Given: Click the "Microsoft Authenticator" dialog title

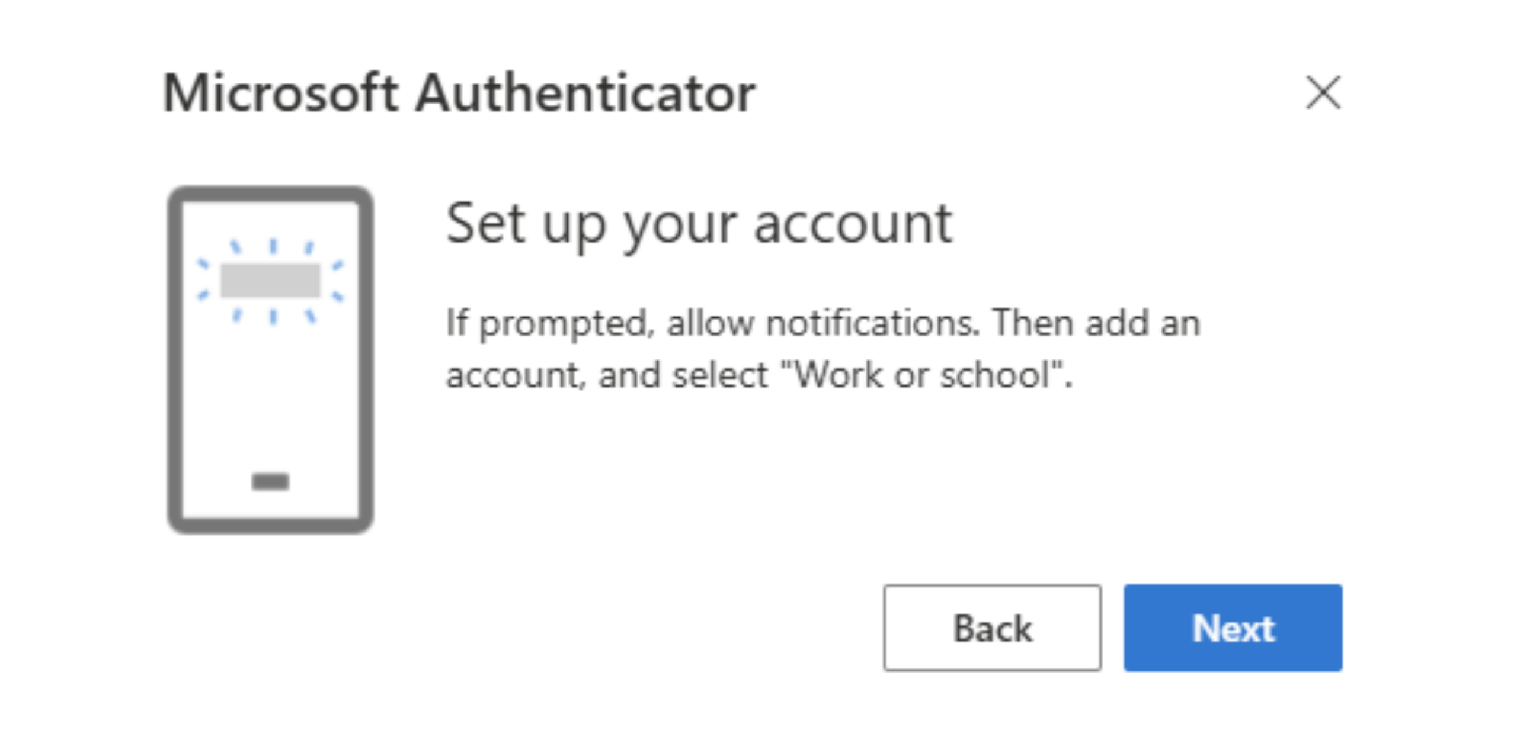Looking at the screenshot, I should pyautogui.click(x=459, y=93).
